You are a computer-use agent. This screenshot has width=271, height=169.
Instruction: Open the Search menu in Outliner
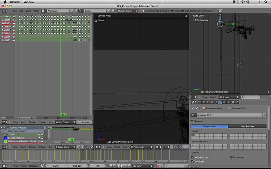point(213,97)
